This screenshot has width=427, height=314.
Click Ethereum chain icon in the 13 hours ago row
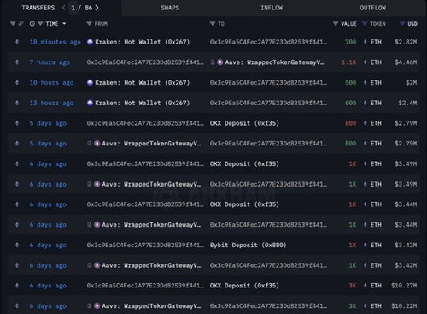[17, 103]
